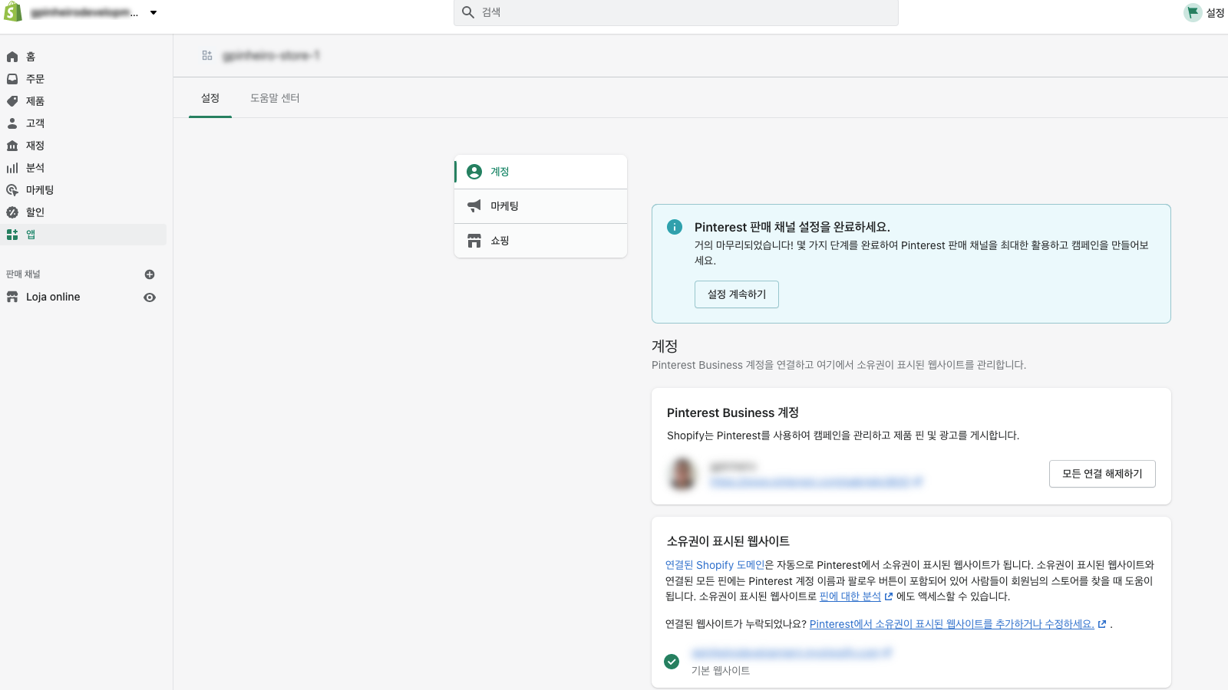Click external link icon after the claimed websites link
Image resolution: width=1228 pixels, height=690 pixels.
[x=1102, y=624]
